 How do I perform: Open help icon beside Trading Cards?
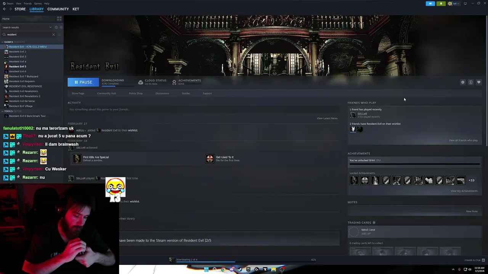tap(374, 223)
